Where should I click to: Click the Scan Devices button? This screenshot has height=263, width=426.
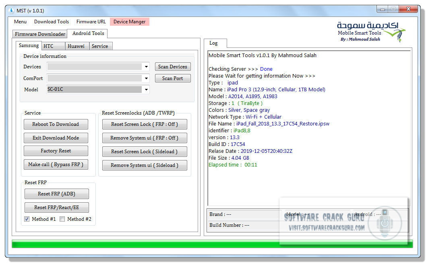173,67
